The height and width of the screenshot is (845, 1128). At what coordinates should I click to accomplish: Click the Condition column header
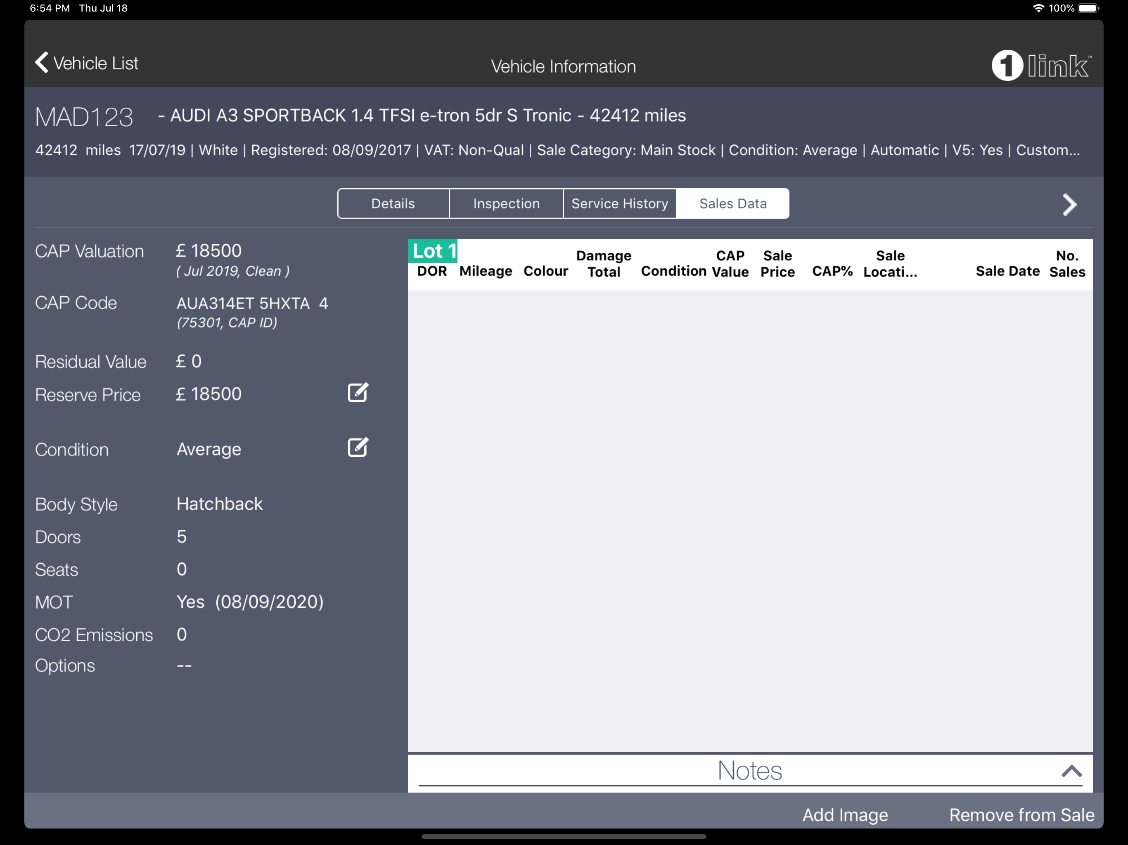[x=673, y=271]
